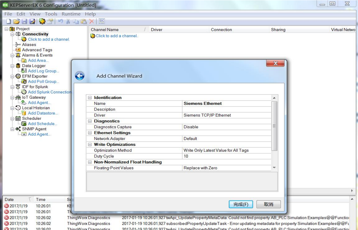Screen dimensions: 358x230
Task: Click the Local Historian clock icon
Action: (x=18, y=108)
